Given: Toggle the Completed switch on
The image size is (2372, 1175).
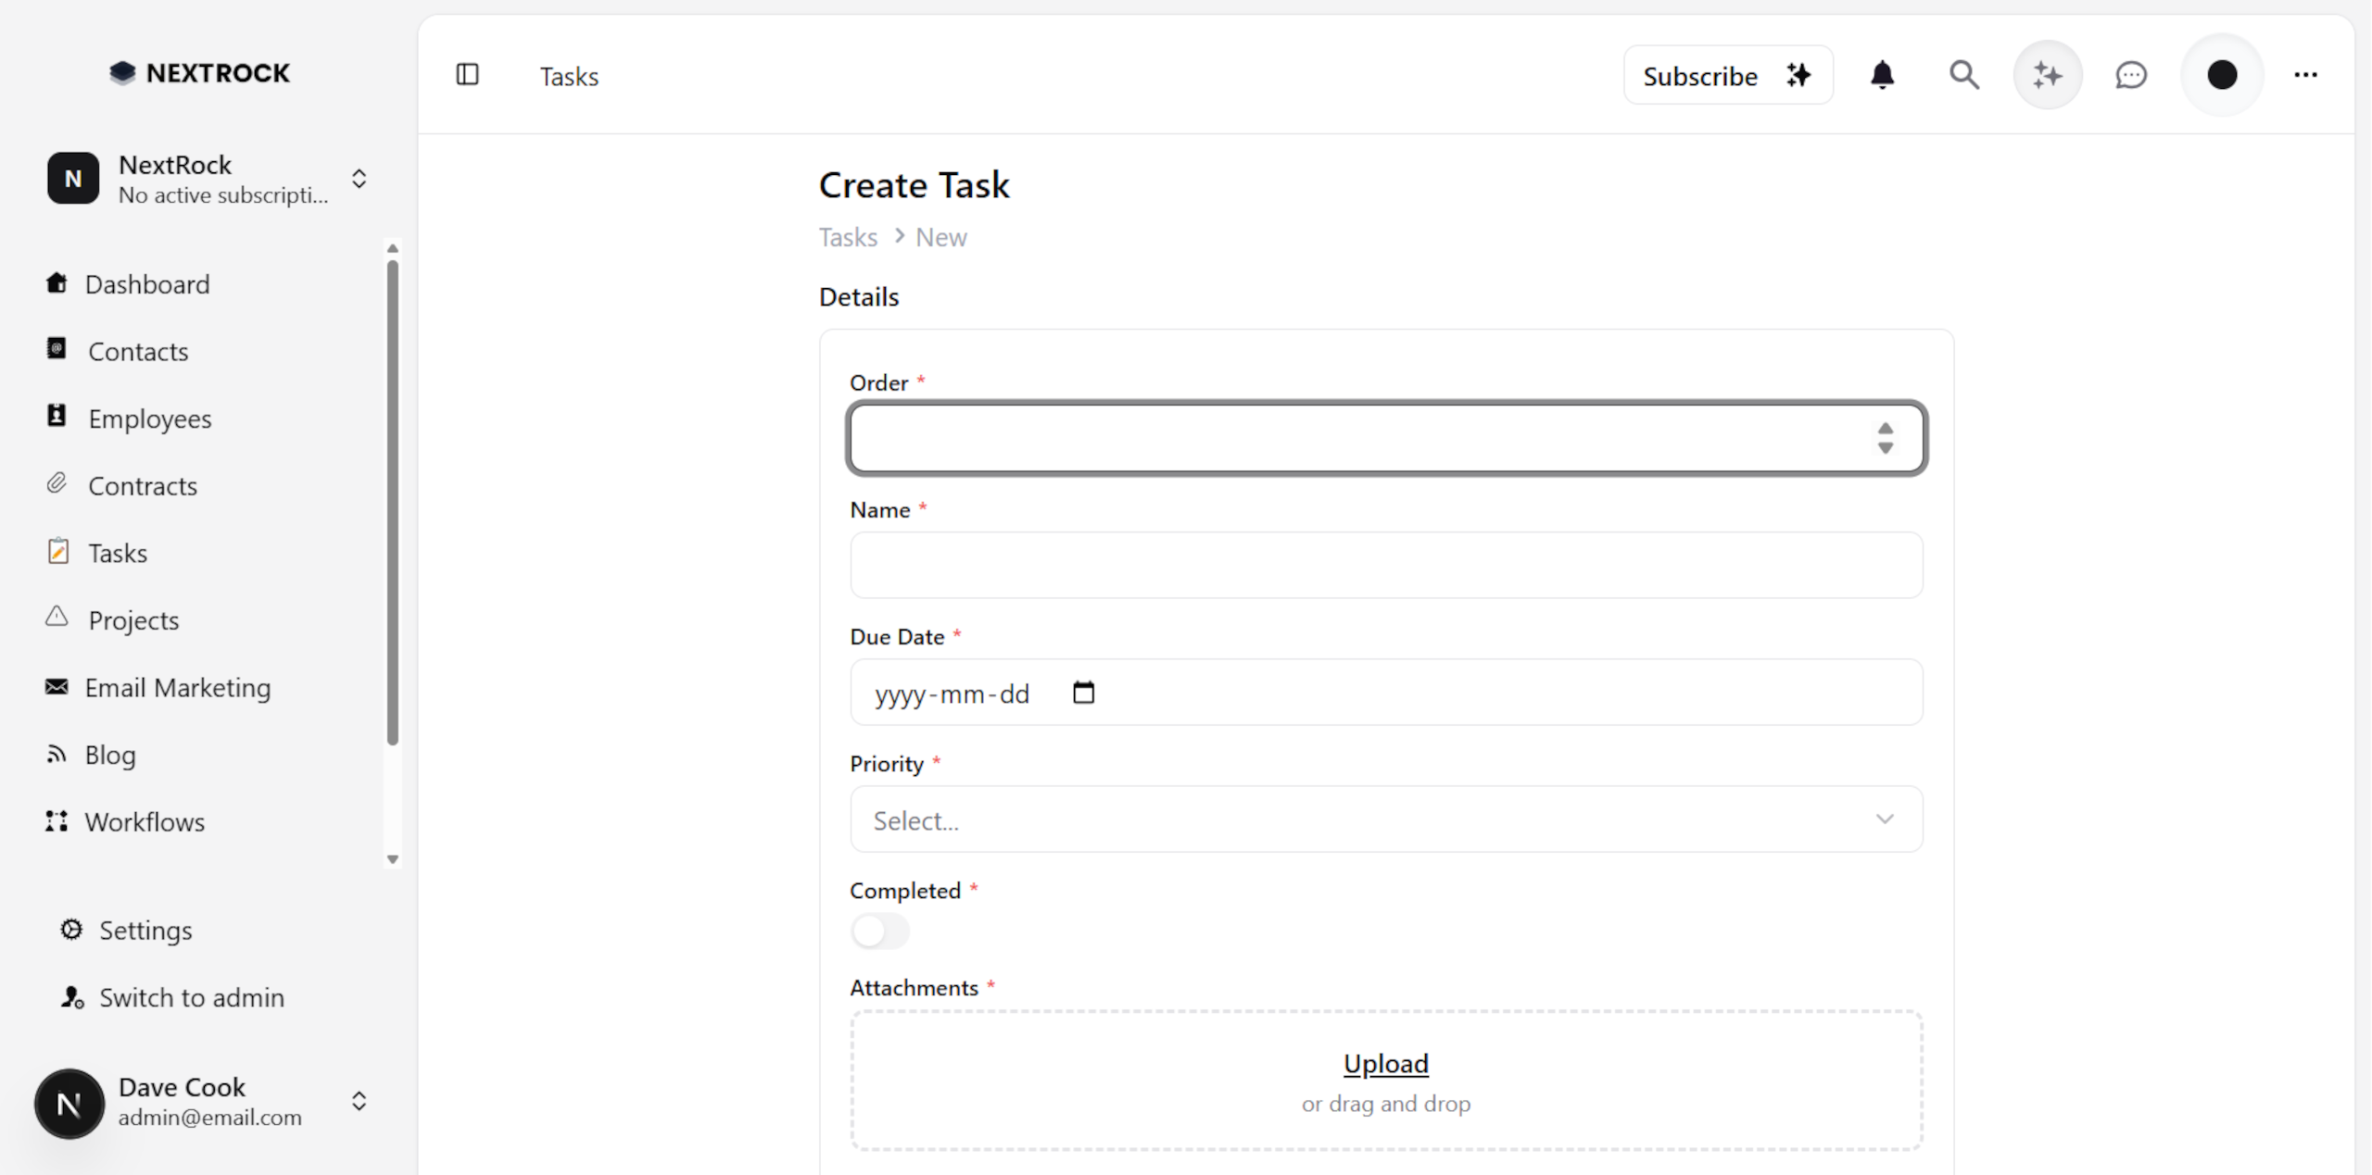Looking at the screenshot, I should (879, 931).
